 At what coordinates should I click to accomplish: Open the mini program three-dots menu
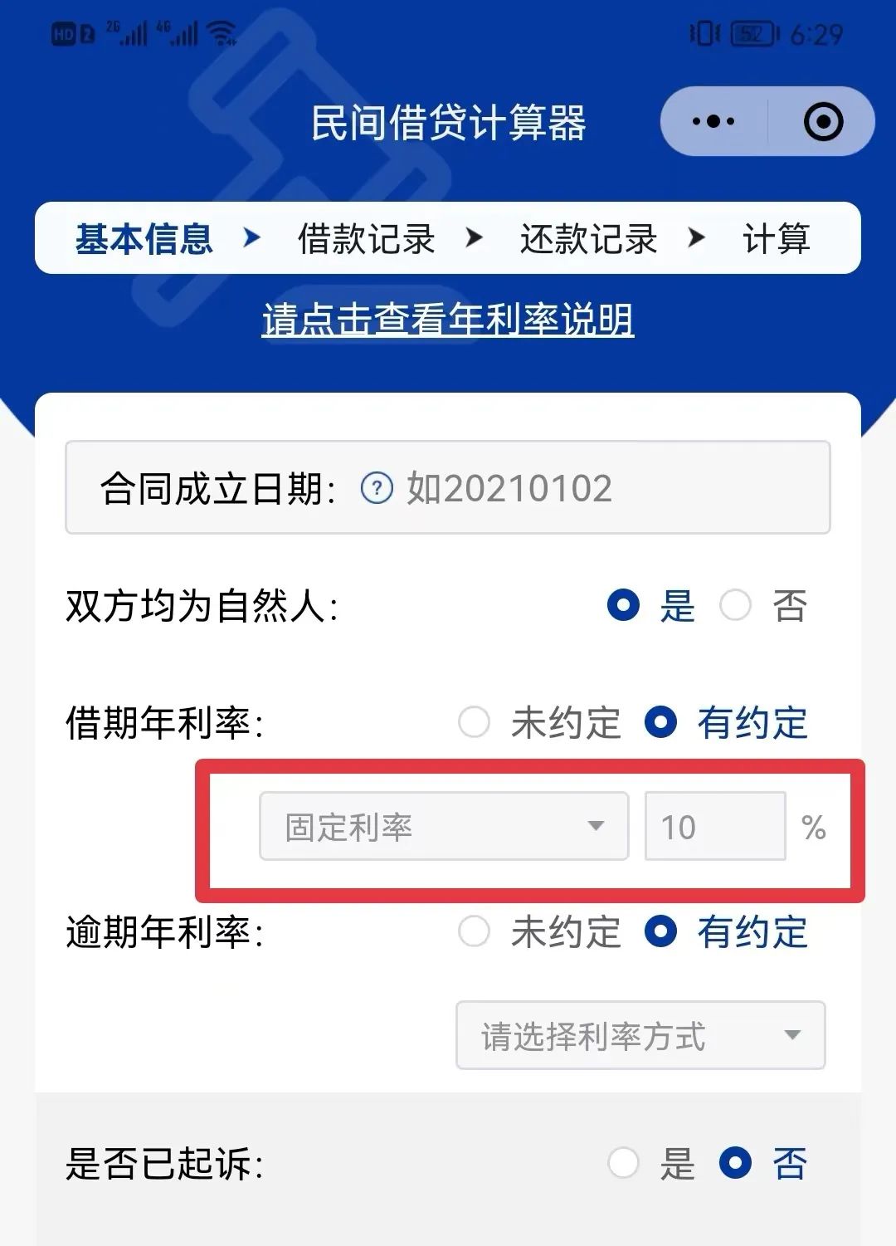click(x=713, y=121)
